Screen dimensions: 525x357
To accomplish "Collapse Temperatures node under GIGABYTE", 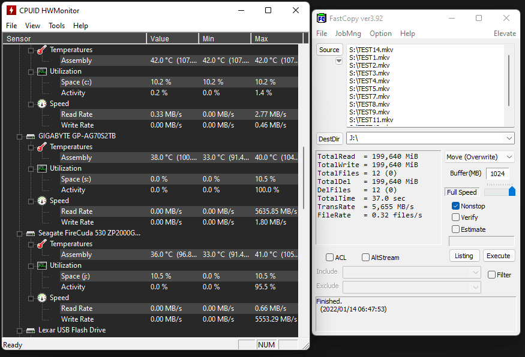I will click(x=31, y=147).
